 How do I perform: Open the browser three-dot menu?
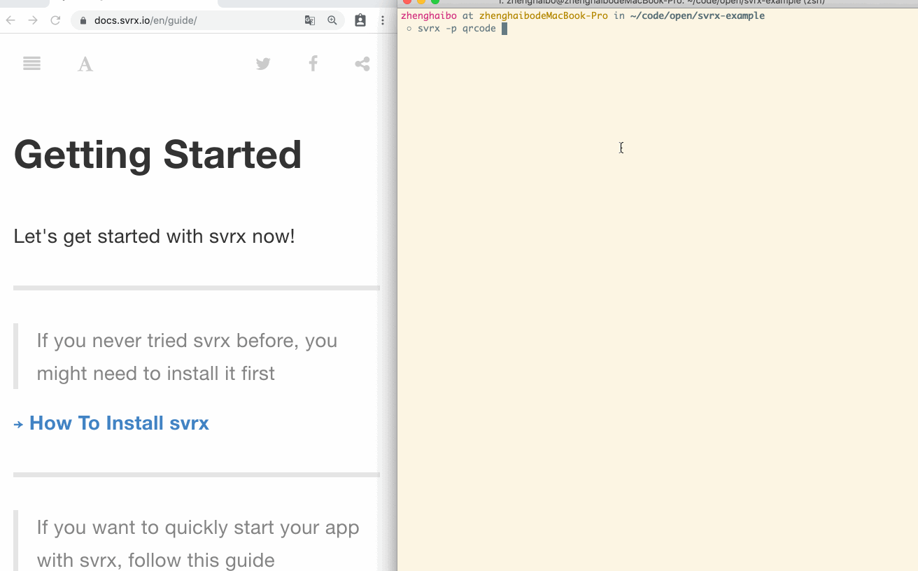[x=383, y=20]
